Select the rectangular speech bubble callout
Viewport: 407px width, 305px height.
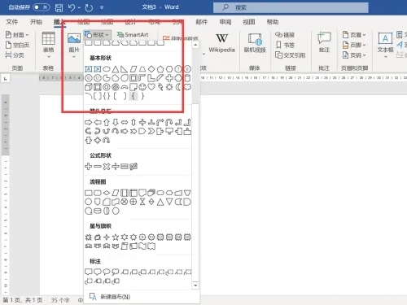(89, 272)
